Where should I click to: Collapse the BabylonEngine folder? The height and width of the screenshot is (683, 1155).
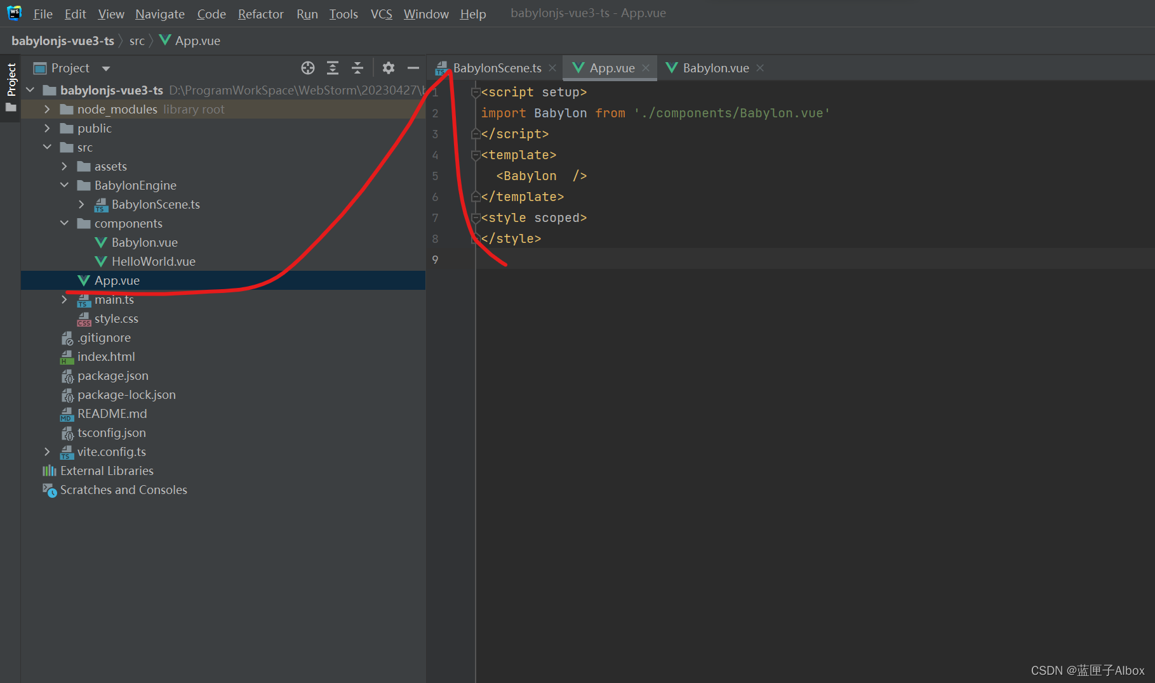tap(64, 185)
